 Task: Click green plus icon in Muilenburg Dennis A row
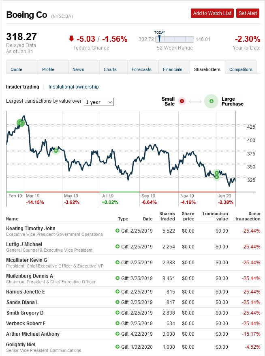pos(118,278)
